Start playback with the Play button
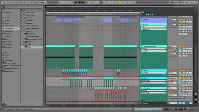Screen dimensions: 199x112 [x=76, y=2]
